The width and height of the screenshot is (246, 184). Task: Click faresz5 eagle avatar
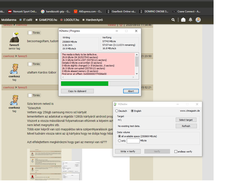click(14, 37)
